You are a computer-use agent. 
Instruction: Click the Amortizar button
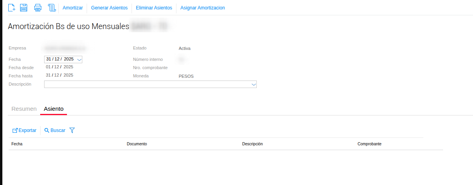(x=72, y=8)
